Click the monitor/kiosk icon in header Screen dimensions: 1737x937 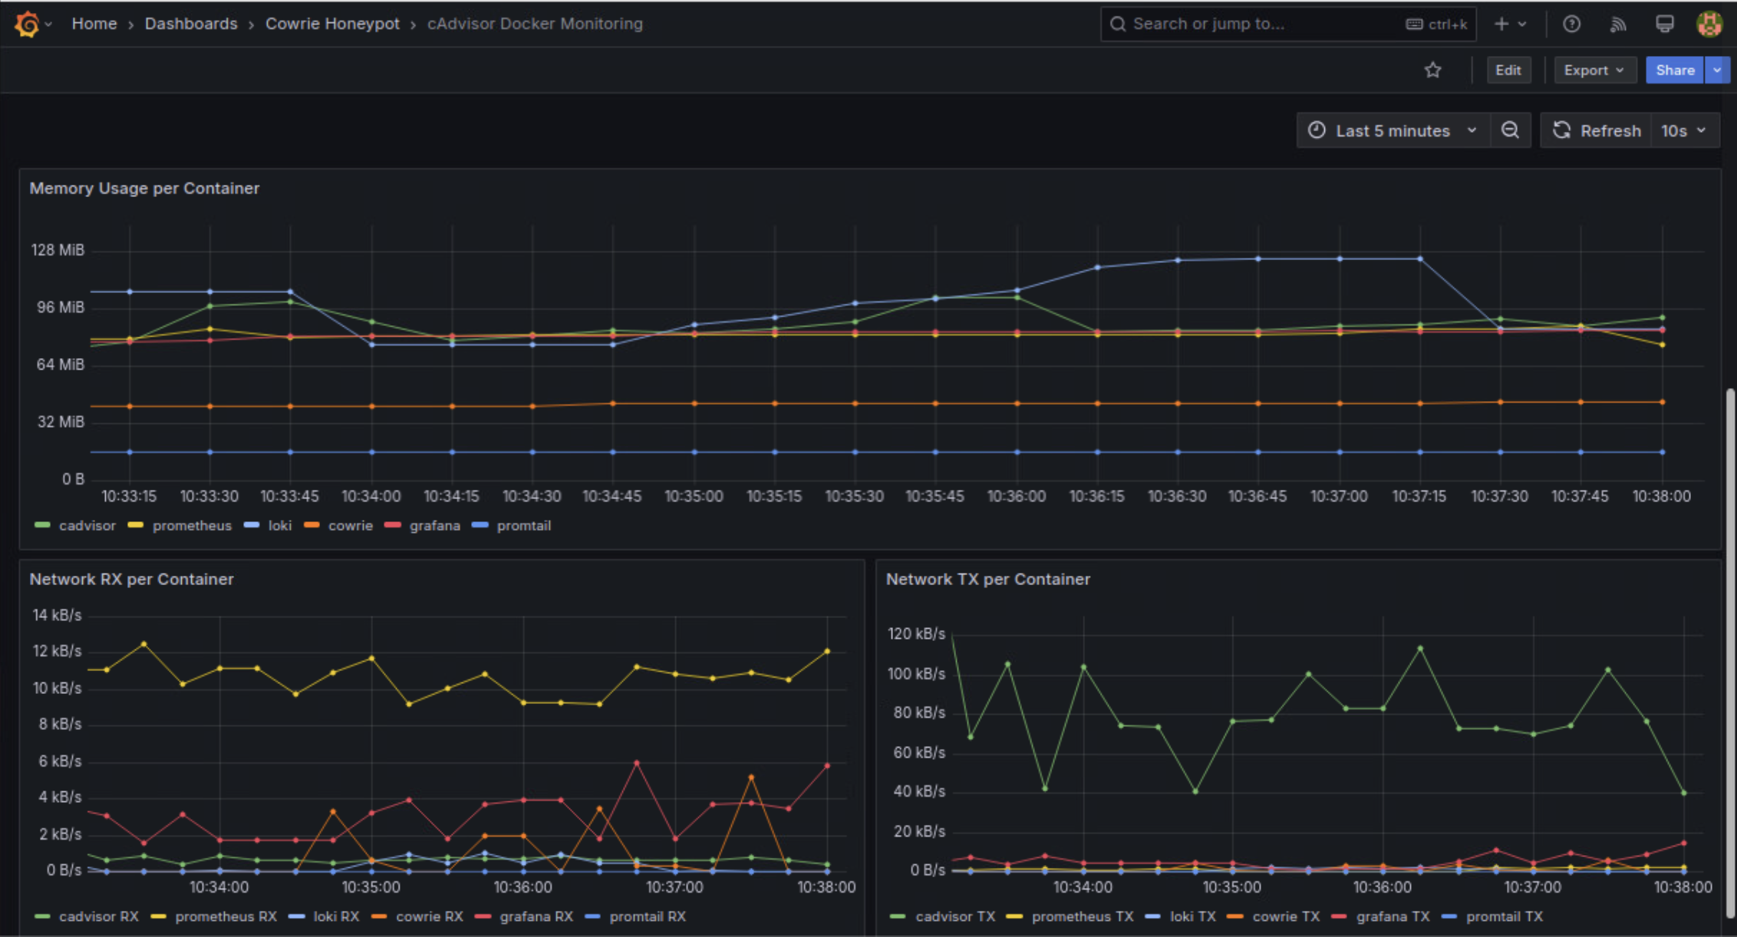(1664, 24)
